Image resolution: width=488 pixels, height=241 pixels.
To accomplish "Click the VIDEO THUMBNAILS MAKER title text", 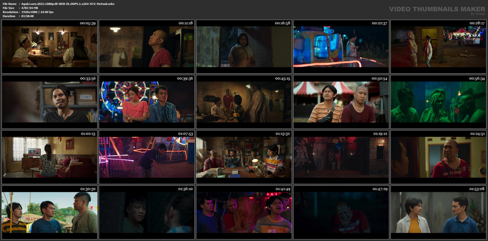I will pyautogui.click(x=437, y=9).
